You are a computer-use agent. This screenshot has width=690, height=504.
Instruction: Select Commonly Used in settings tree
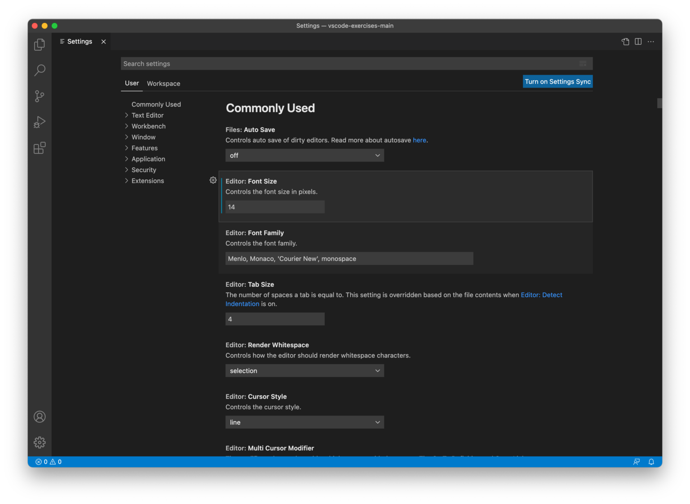point(156,104)
